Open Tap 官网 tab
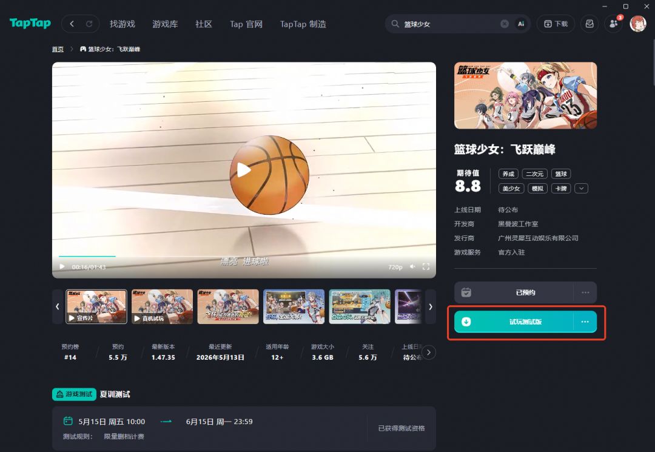The width and height of the screenshot is (655, 452). [246, 24]
